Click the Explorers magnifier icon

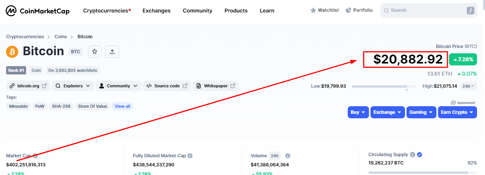(58, 86)
